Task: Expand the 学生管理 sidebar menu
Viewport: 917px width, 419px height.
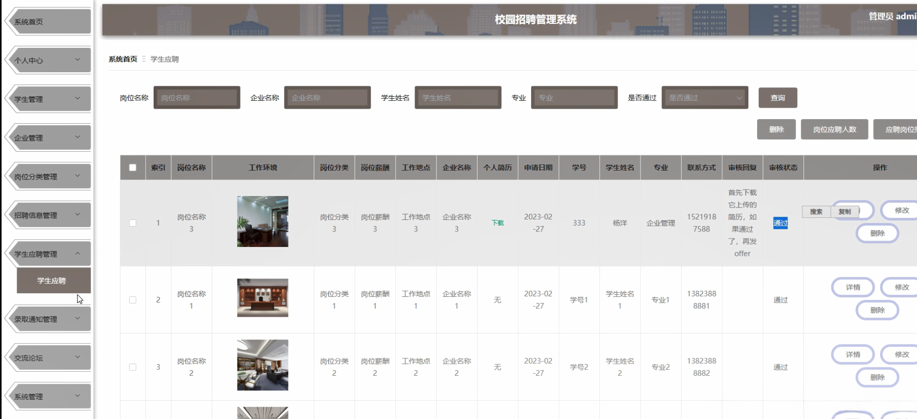Action: click(x=48, y=99)
